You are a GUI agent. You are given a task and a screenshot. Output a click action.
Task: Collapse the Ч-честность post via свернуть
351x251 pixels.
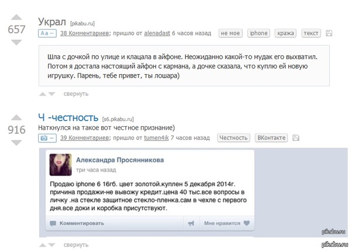(x=76, y=245)
